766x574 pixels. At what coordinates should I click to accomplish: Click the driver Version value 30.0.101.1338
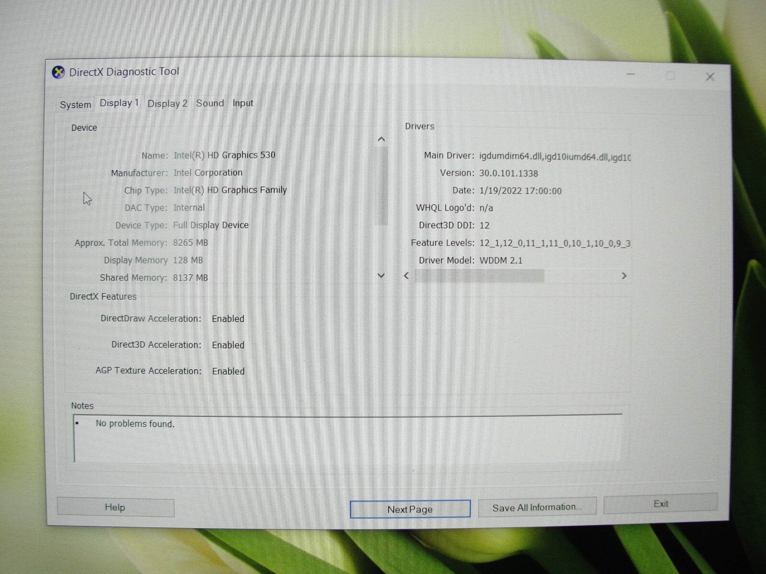tap(508, 173)
